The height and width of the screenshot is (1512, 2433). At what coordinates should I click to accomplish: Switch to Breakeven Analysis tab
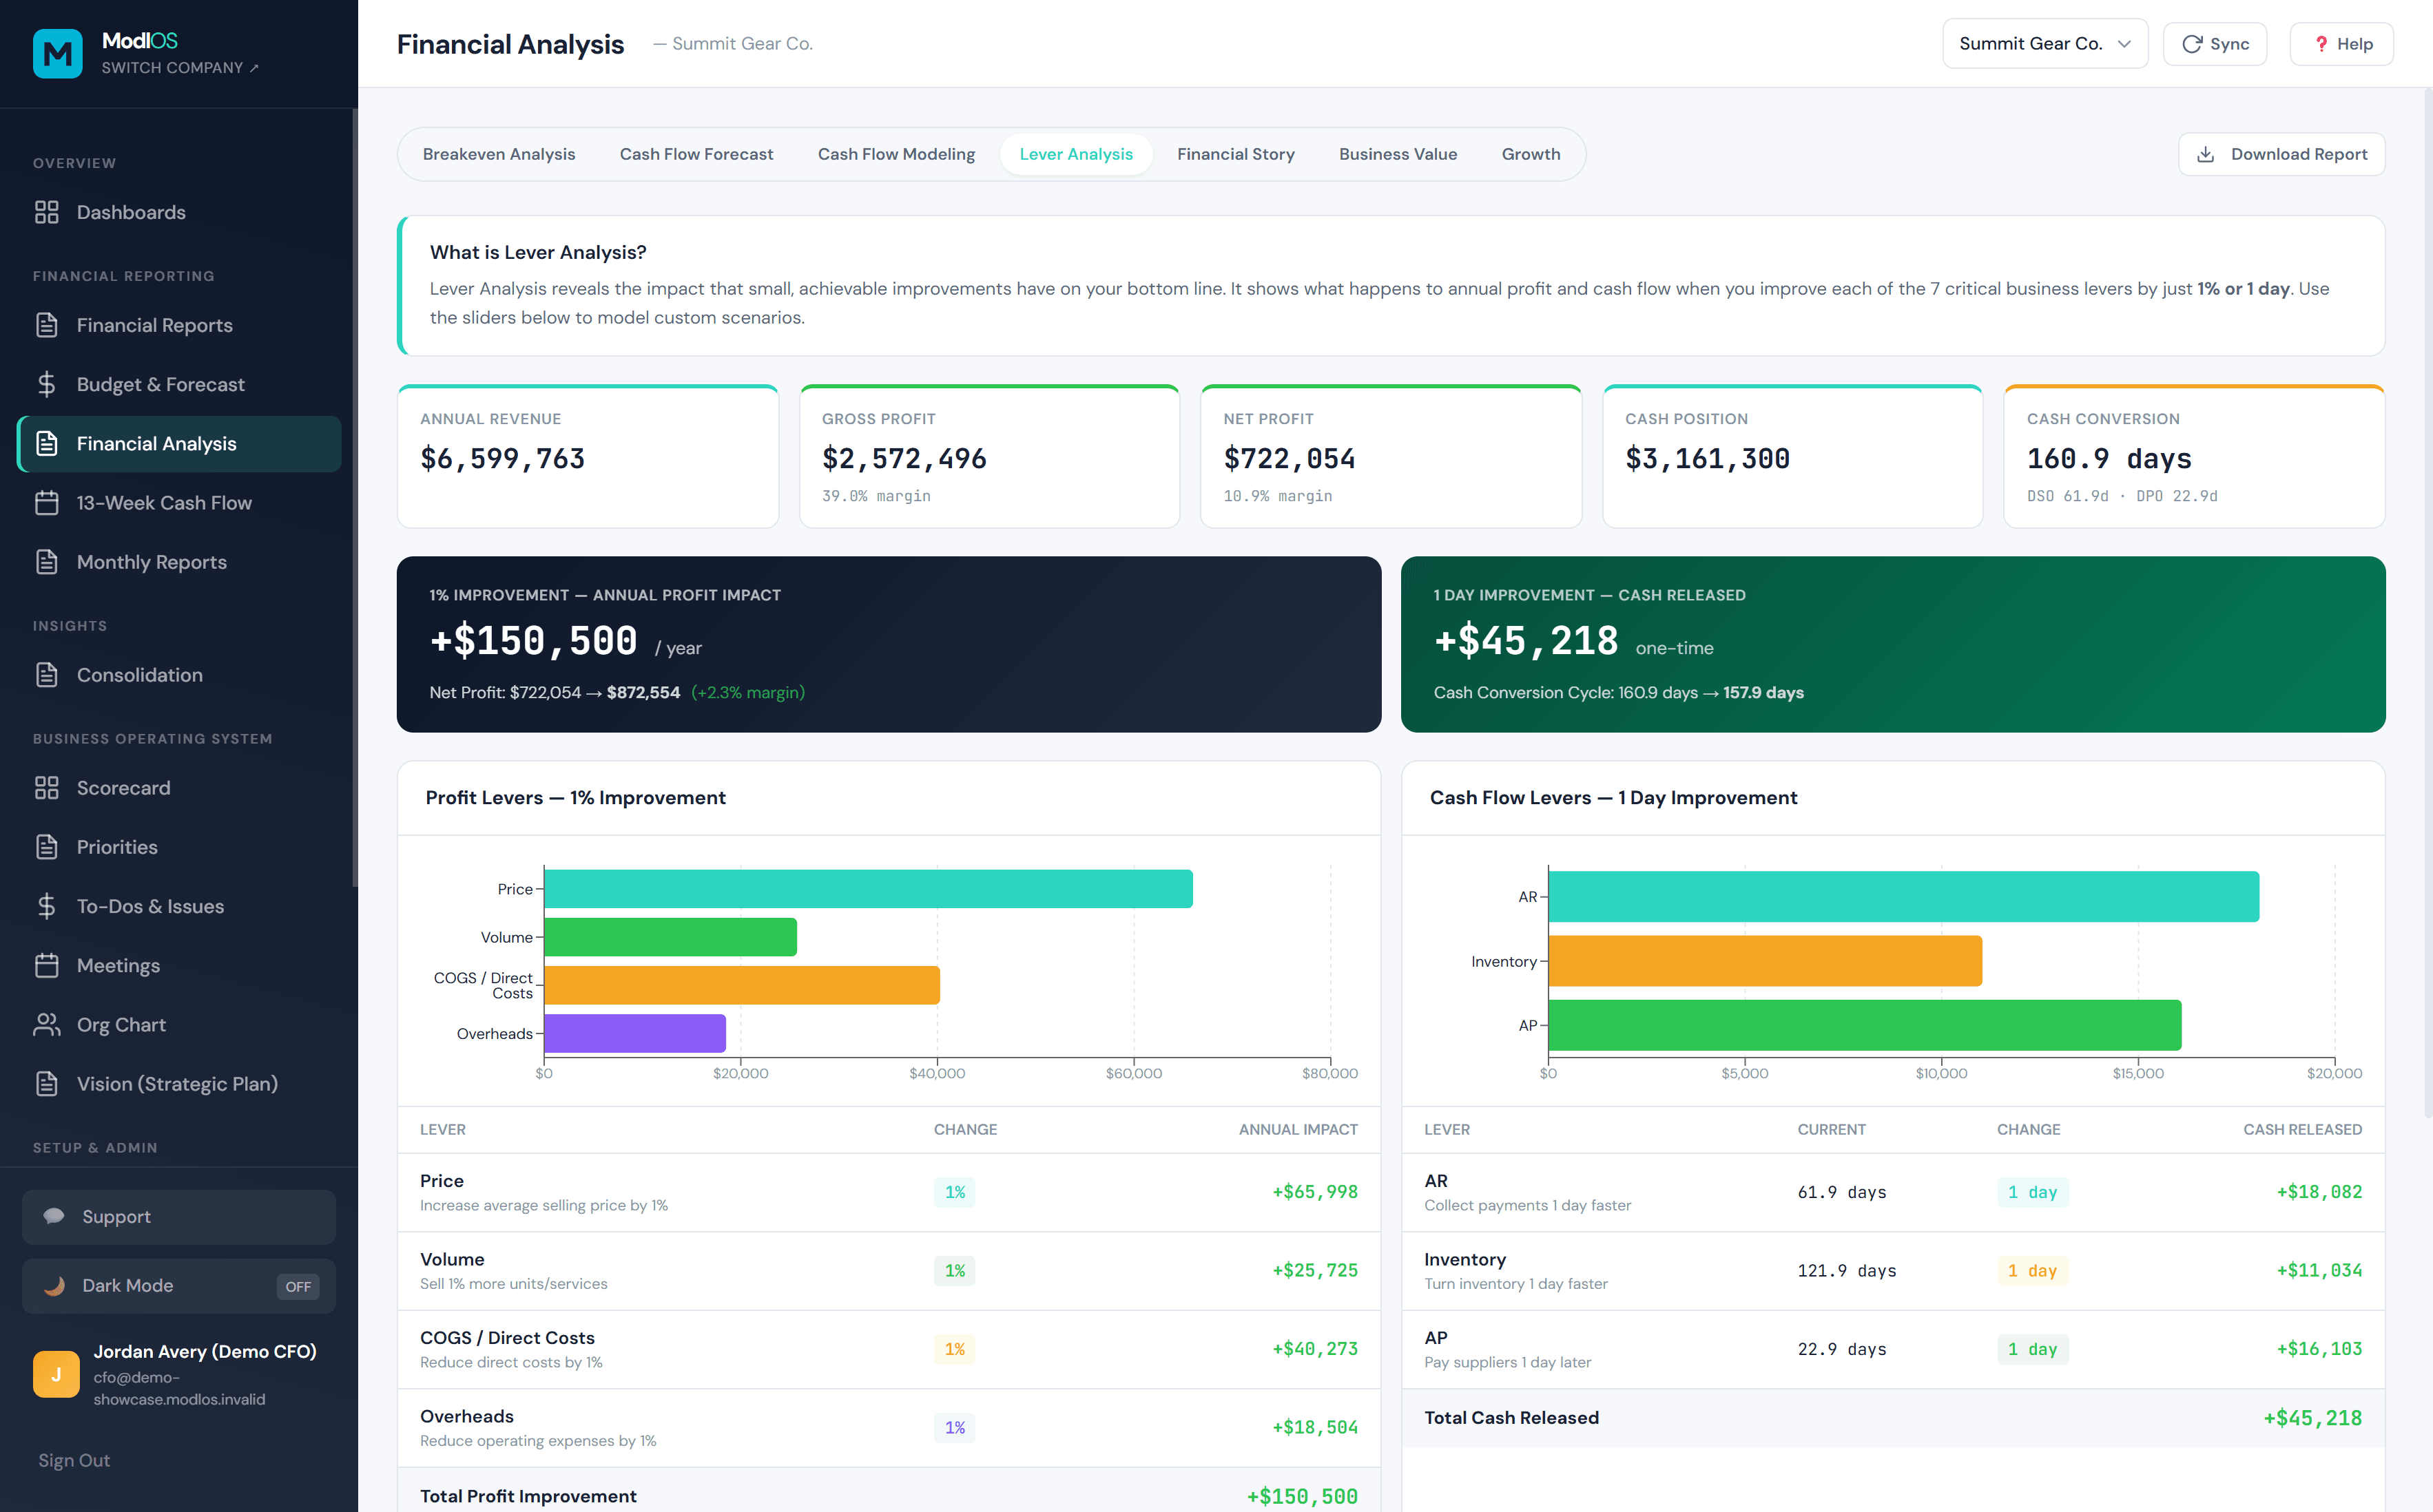pyautogui.click(x=498, y=154)
